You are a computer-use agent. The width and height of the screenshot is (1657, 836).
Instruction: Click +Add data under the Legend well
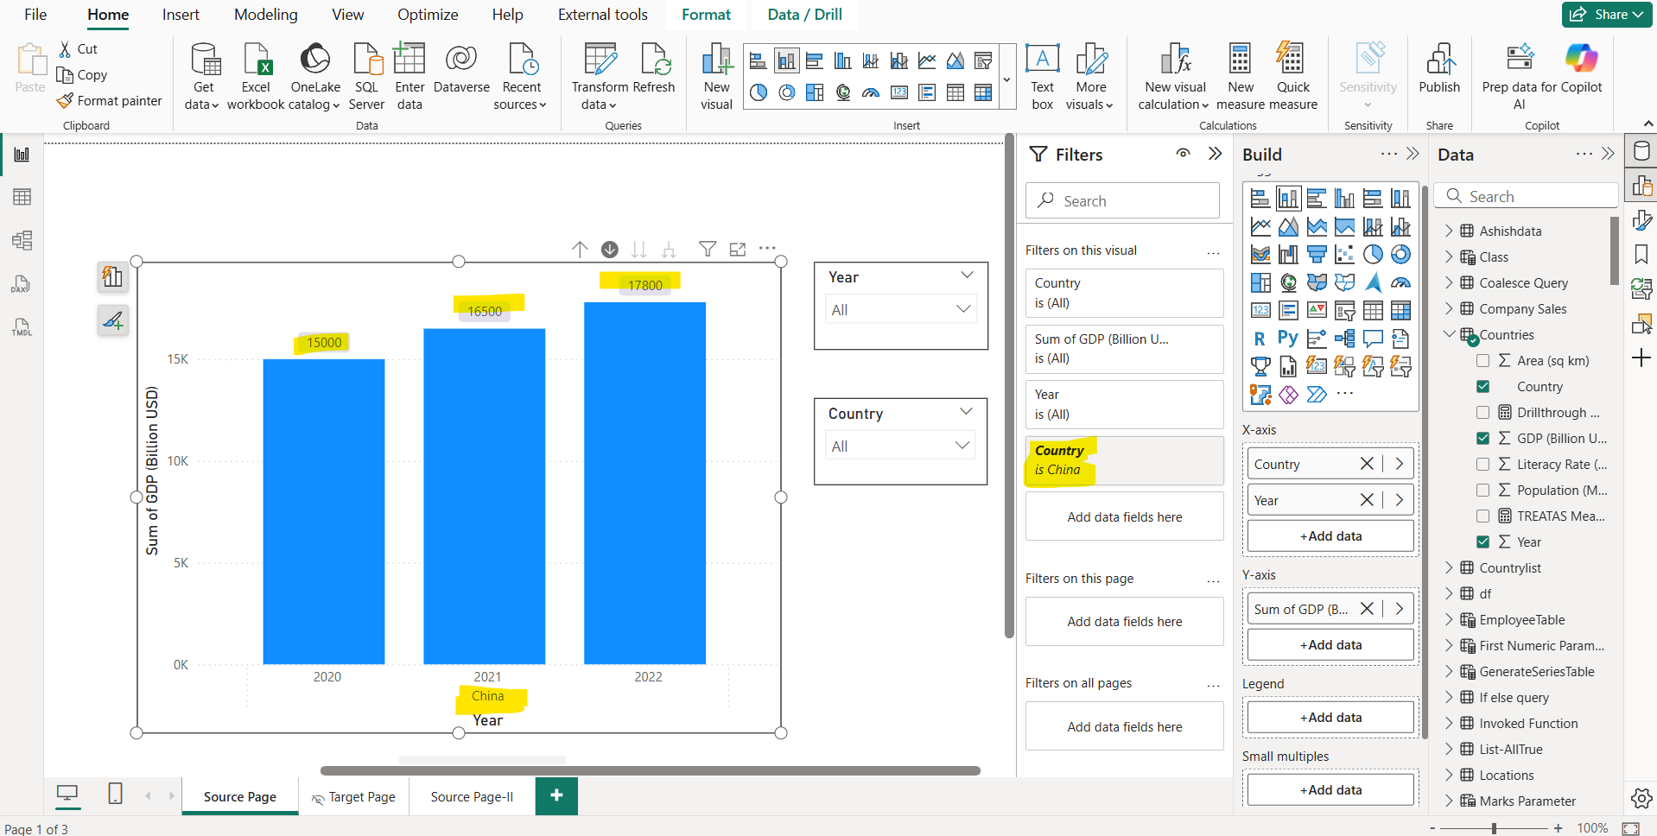(1330, 717)
